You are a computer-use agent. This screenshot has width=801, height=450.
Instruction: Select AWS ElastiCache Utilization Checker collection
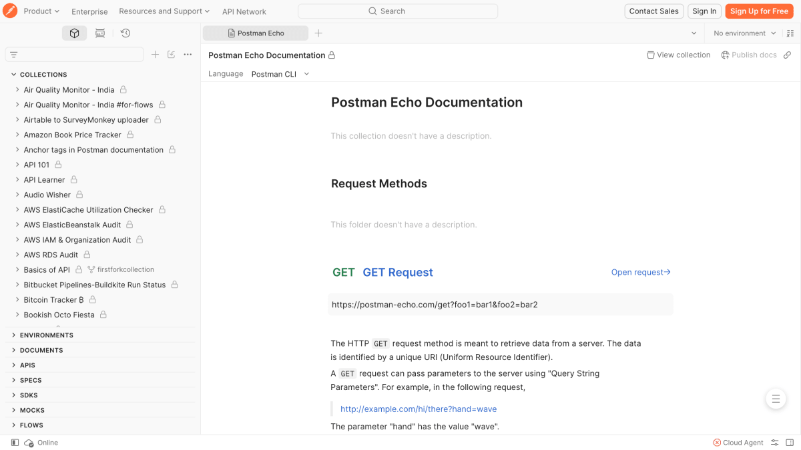click(x=88, y=210)
